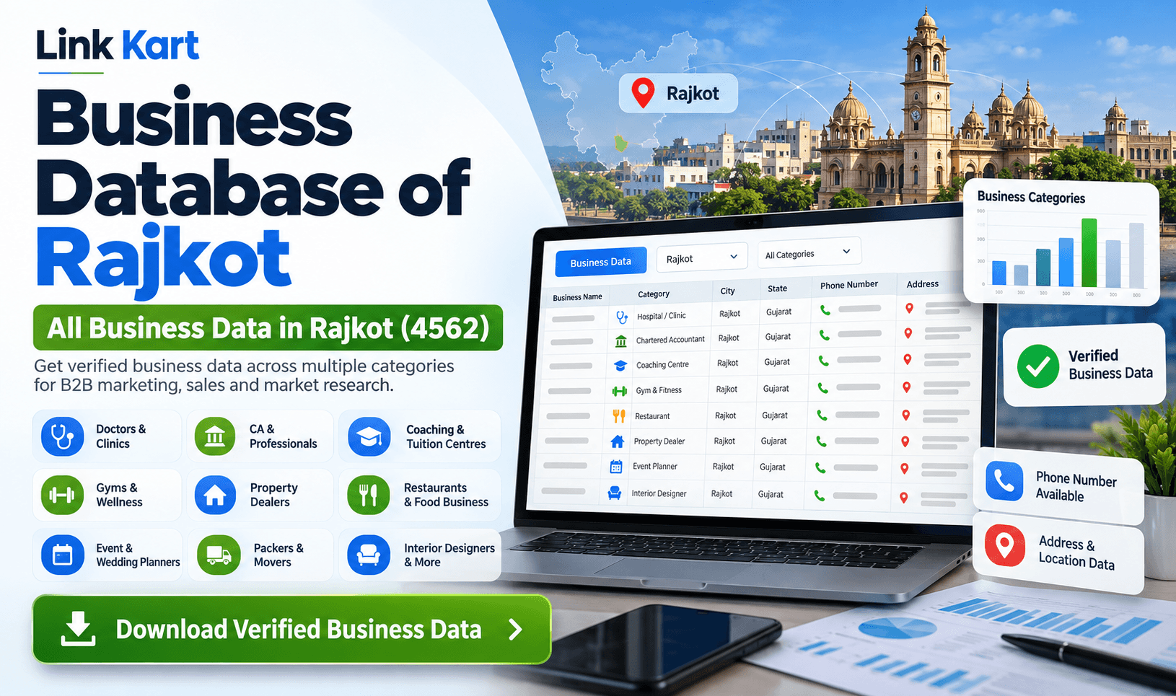The image size is (1176, 696).
Task: Click the green Verified checkmark icon
Action: [x=1038, y=366]
